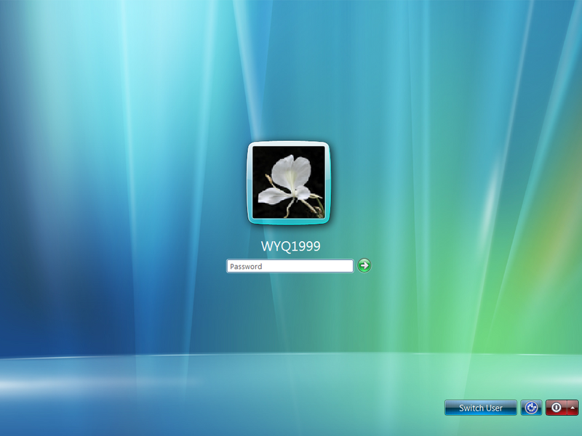Click the red power shutdown button
This screenshot has width=582, height=436.
[x=556, y=408]
